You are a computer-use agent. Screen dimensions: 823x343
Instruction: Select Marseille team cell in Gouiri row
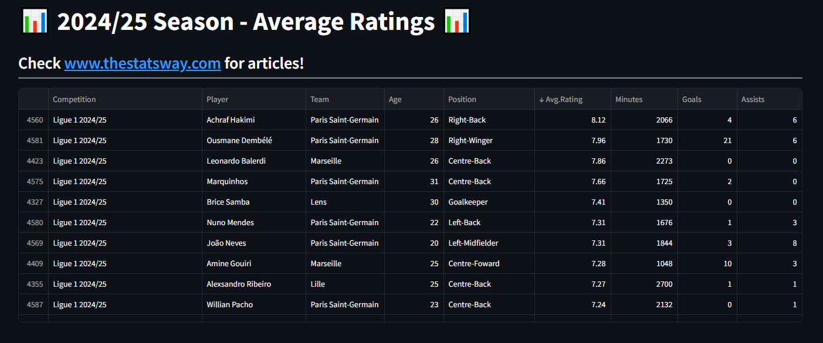345,263
